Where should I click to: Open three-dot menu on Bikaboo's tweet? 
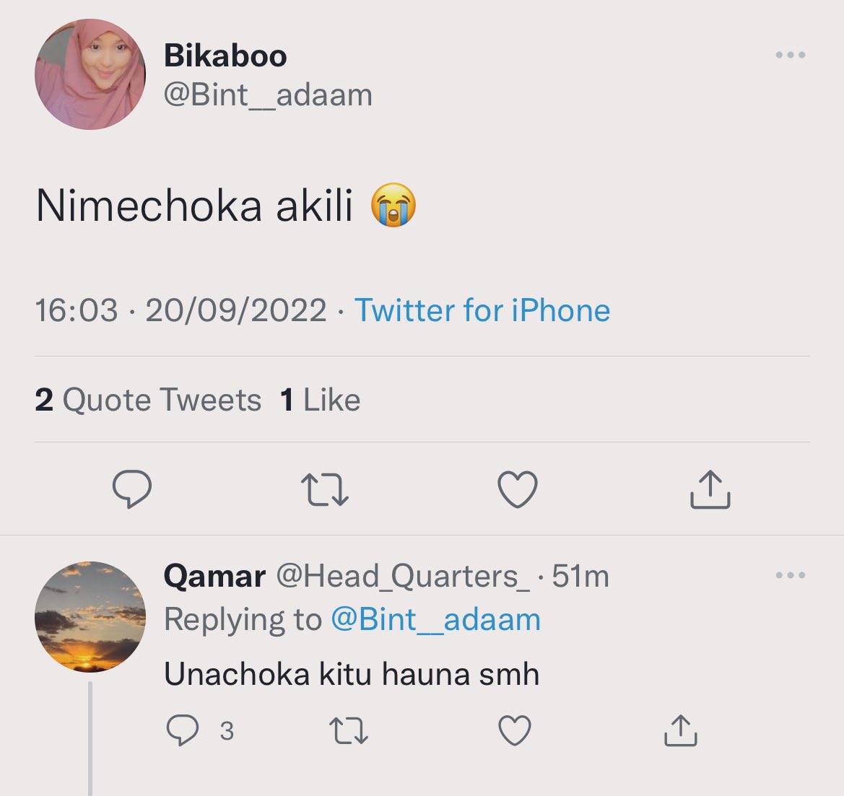[790, 54]
